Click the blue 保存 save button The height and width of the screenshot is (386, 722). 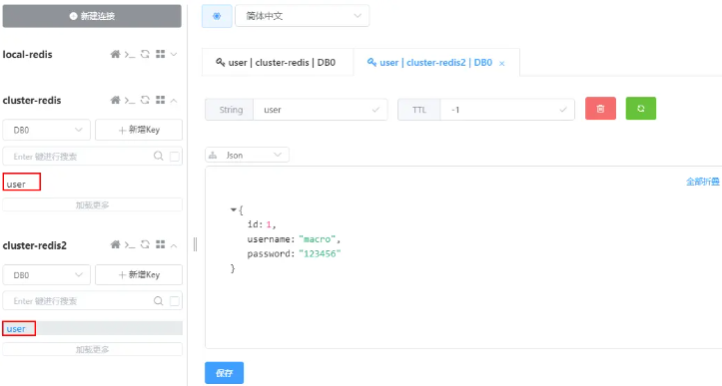point(225,373)
